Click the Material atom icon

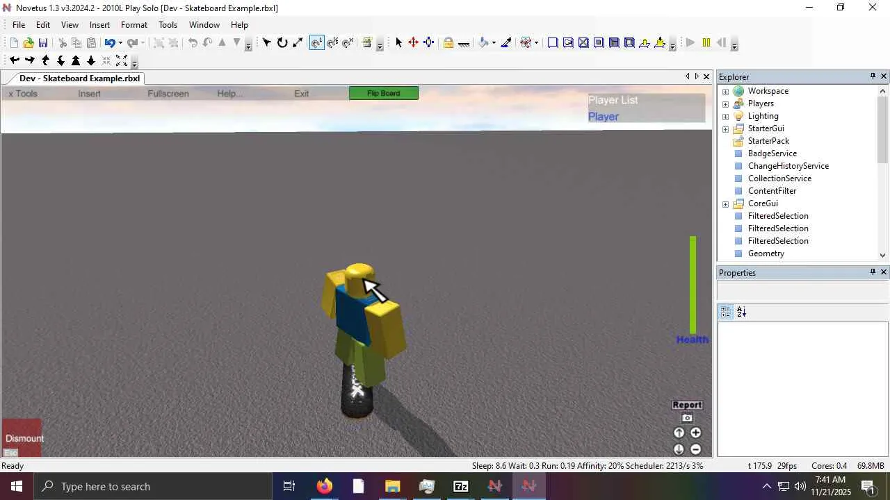point(526,43)
